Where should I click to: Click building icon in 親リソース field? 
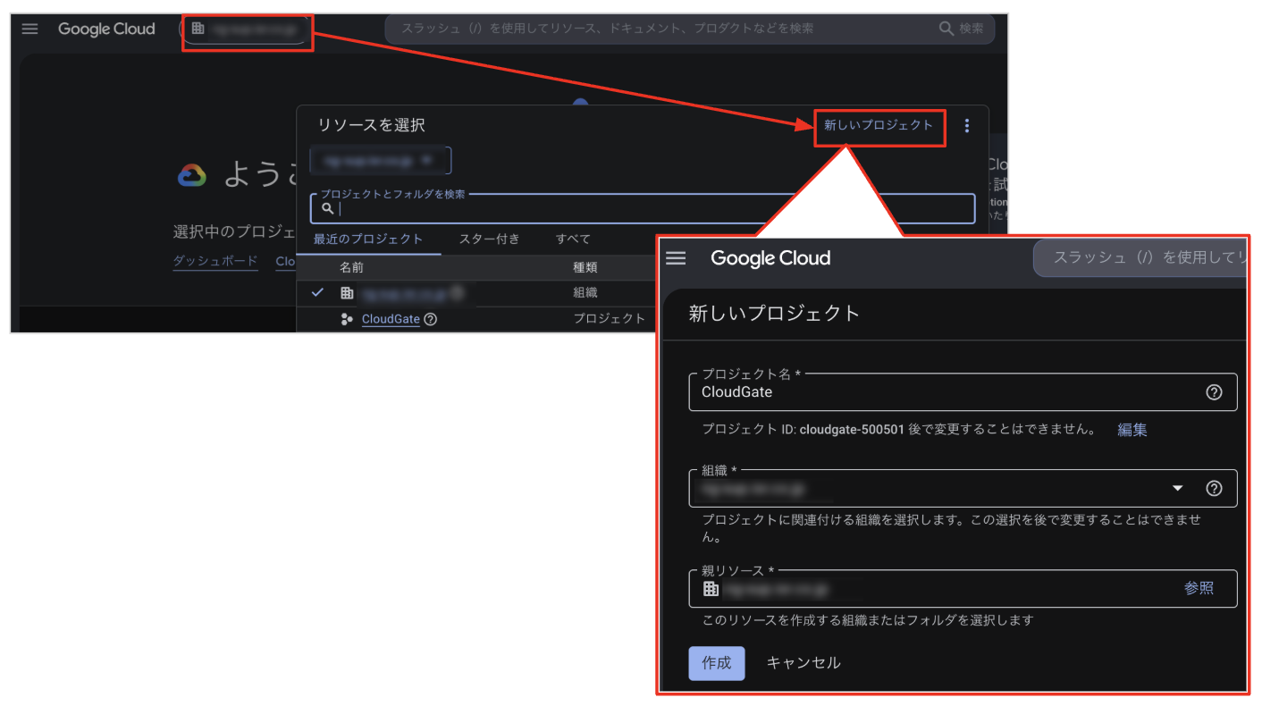pos(711,589)
